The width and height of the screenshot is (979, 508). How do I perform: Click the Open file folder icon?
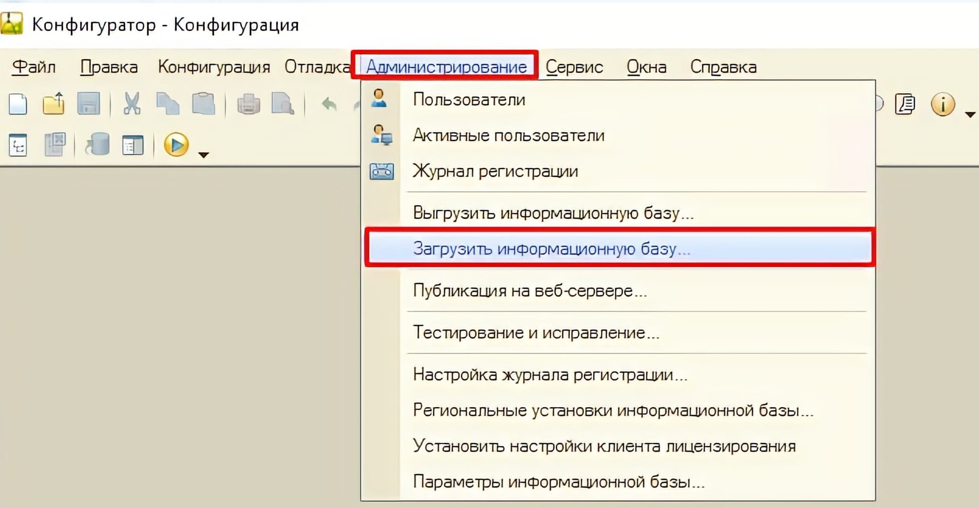click(53, 103)
